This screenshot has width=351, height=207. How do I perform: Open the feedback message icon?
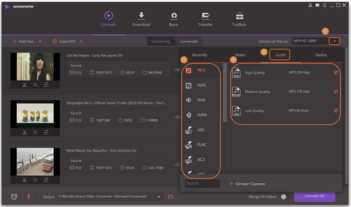[317, 5]
